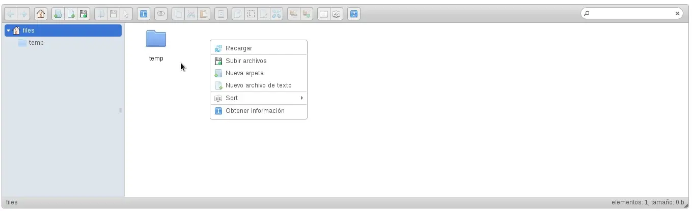Click the Paste clipboard toolbar icon
Viewport: 692px width, 211px height.
click(204, 14)
